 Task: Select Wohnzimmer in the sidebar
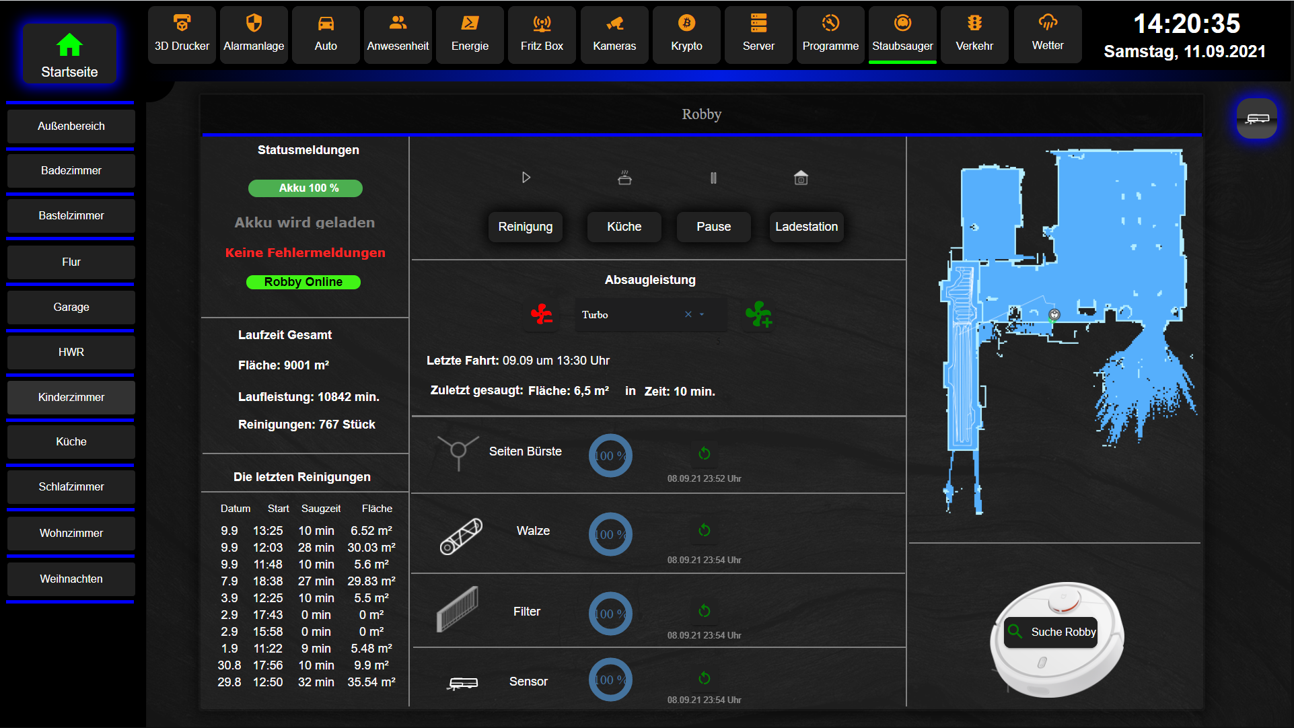coord(71,534)
